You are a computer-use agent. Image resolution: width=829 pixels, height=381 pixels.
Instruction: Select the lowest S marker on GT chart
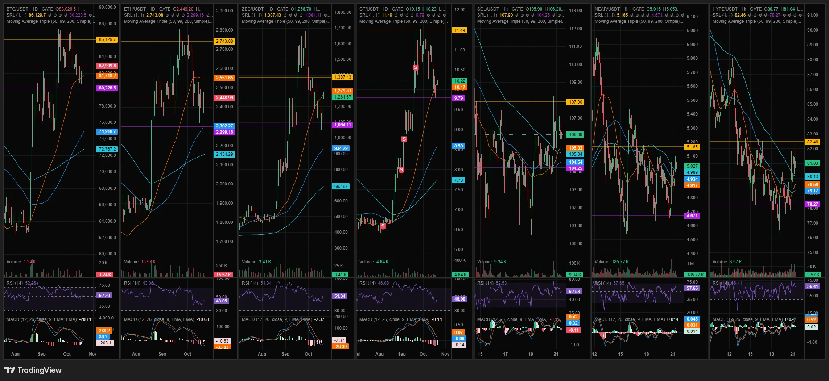pos(383,226)
